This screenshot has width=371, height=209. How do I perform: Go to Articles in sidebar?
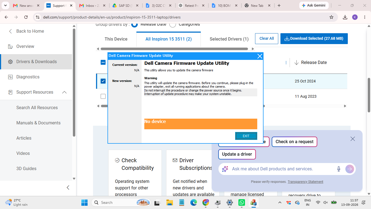(24, 138)
